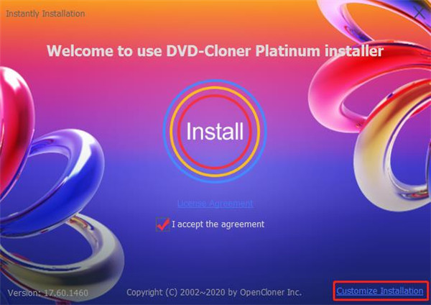Screen dimensions: 431x305
Task: Uncheck the accept agreement checkbox
Action: [x=163, y=224]
